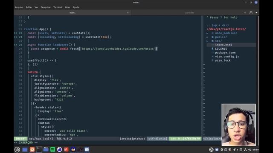The height and width of the screenshot is (153, 273).
Task: Click the circular record tray icon
Action: [x=212, y=150]
